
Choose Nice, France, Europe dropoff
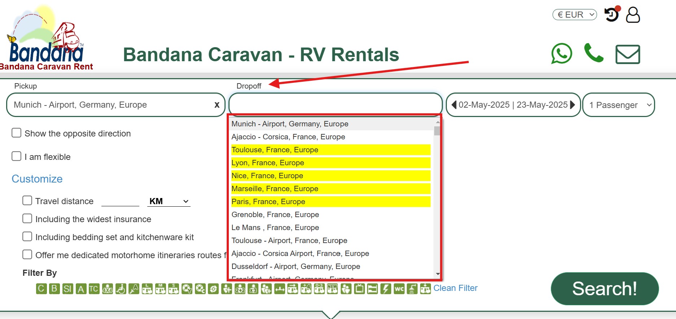pos(331,176)
